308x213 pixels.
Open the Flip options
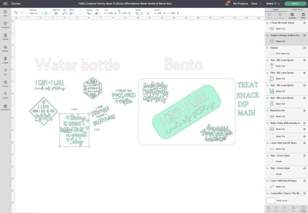(97, 13)
